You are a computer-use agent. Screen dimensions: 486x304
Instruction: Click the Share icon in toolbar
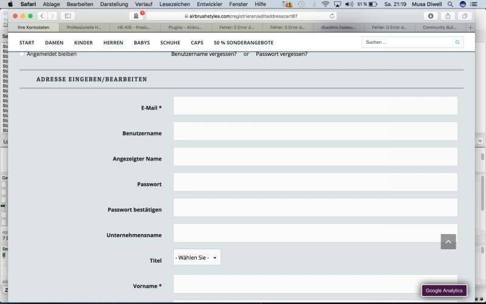pyautogui.click(x=448, y=16)
